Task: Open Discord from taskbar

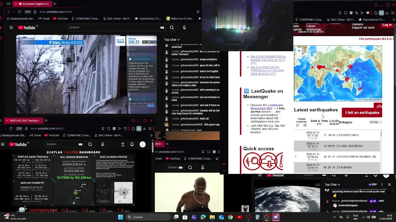Action: tap(276, 217)
